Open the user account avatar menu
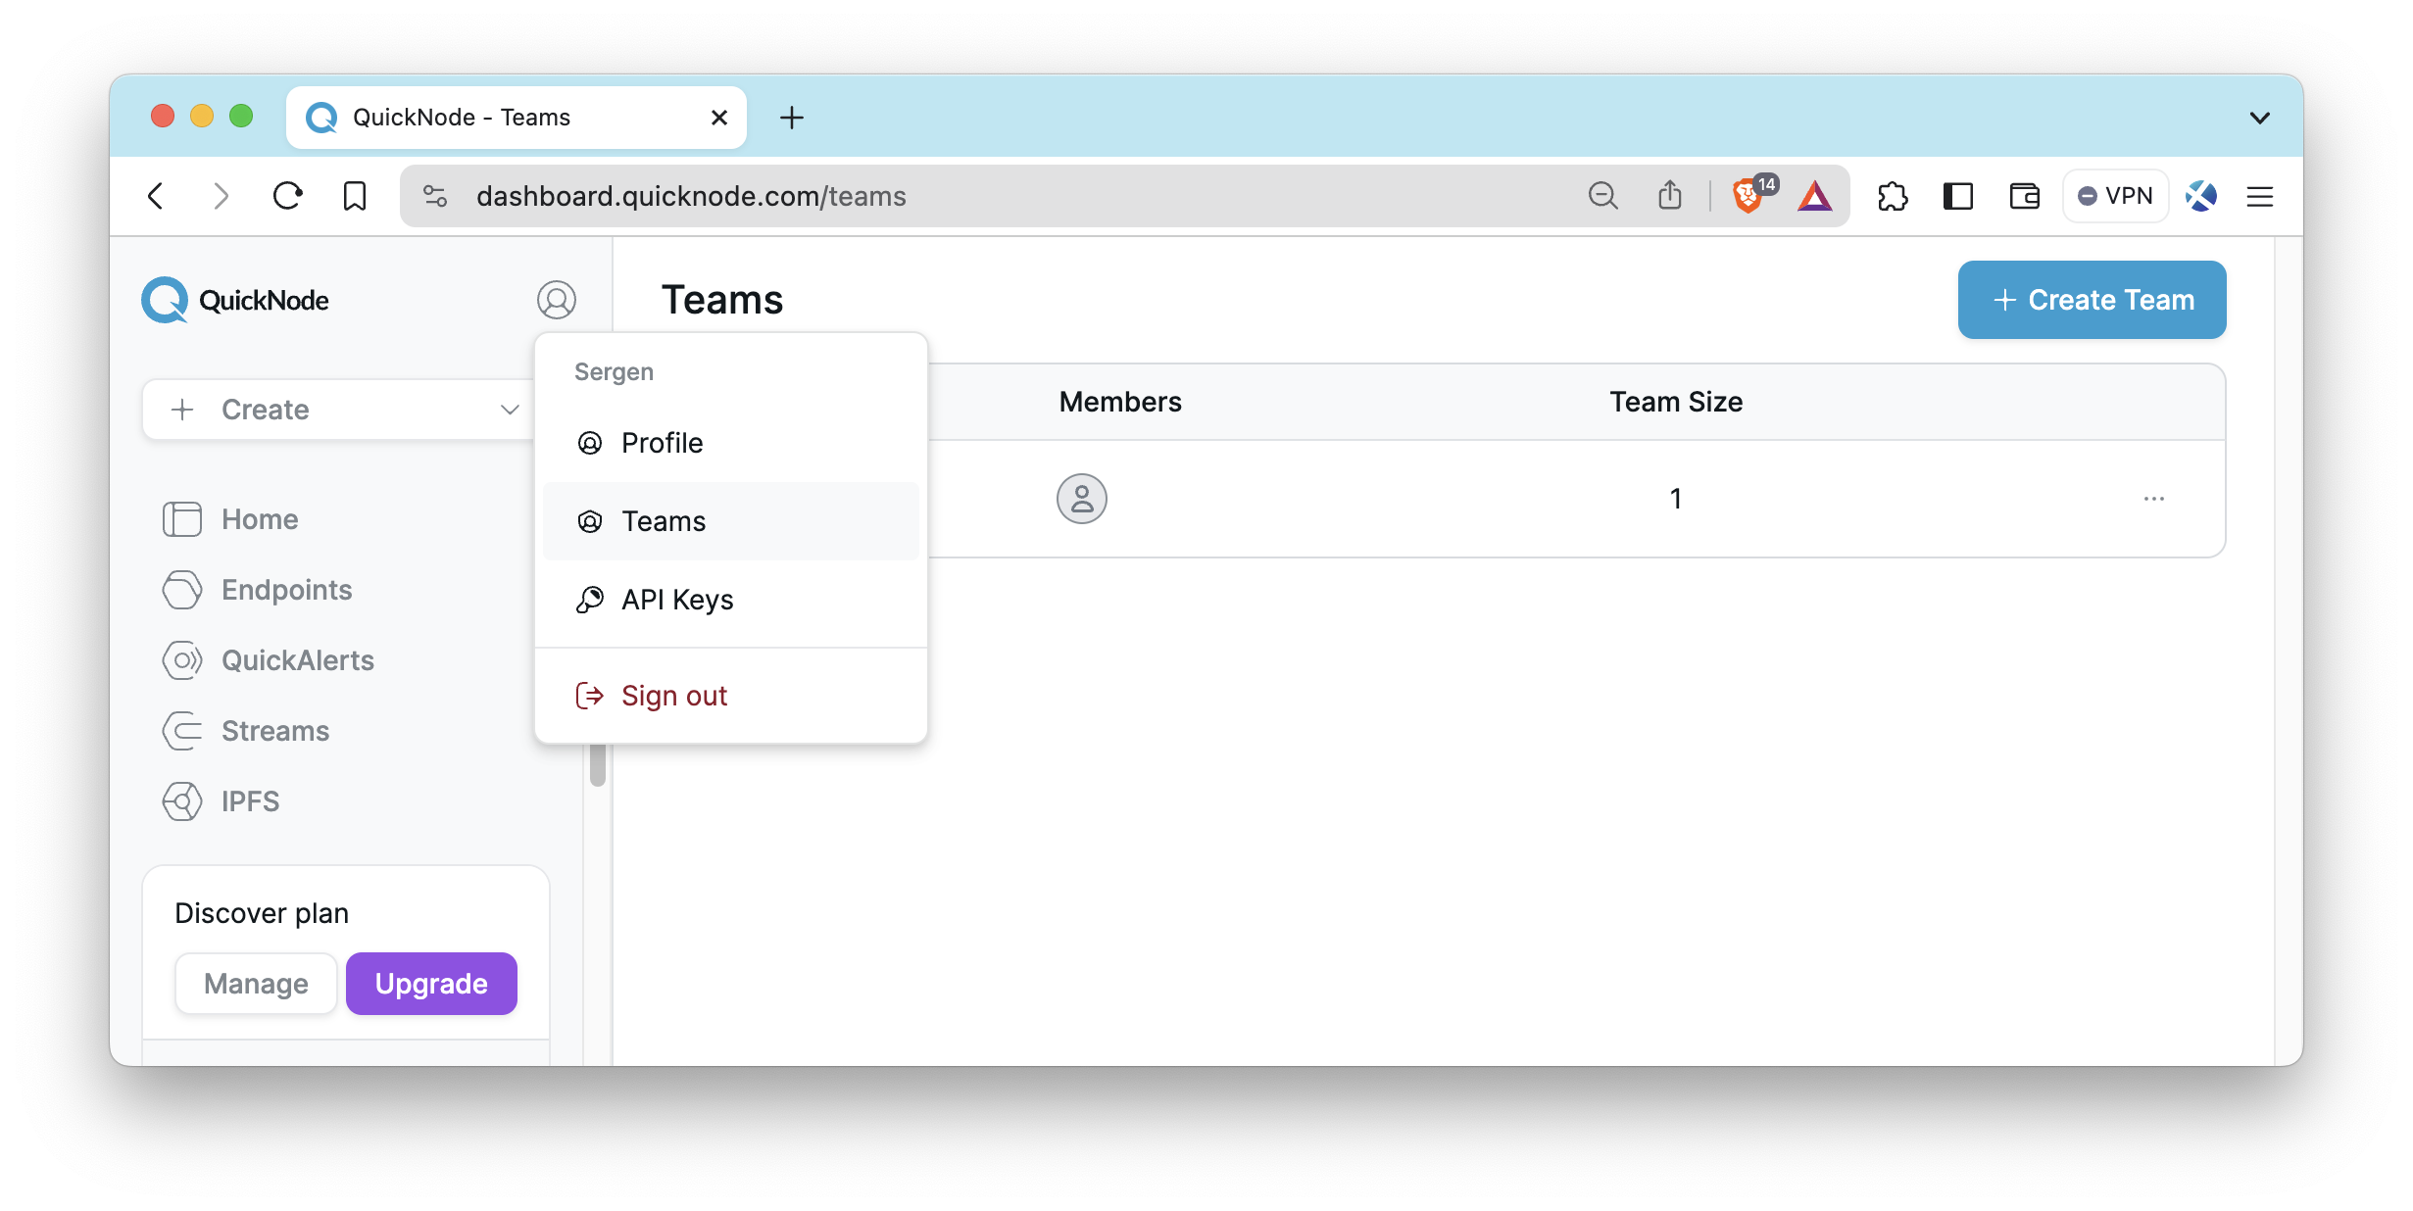Image resolution: width=2413 pixels, height=1211 pixels. coord(556,300)
